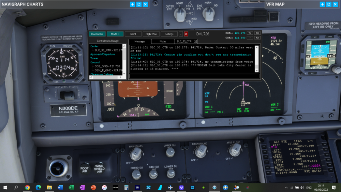Pop out the VFR Map panel
This screenshot has width=341, height=192.
pos(329,4)
